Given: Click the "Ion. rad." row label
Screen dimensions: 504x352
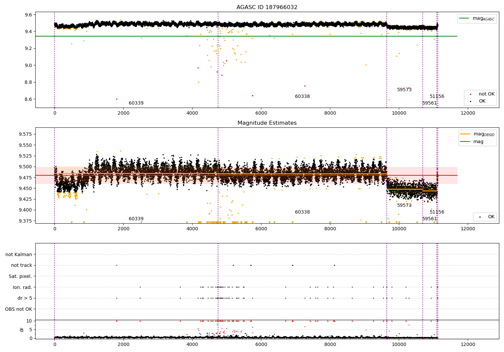Looking at the screenshot, I should point(23,287).
